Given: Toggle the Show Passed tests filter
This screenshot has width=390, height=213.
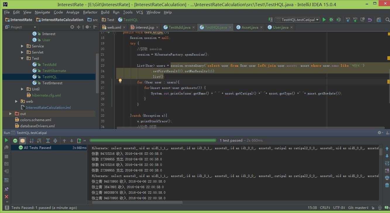Looking at the screenshot, I should (15, 141).
